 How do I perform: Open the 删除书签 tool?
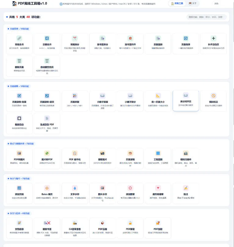tap(47, 228)
